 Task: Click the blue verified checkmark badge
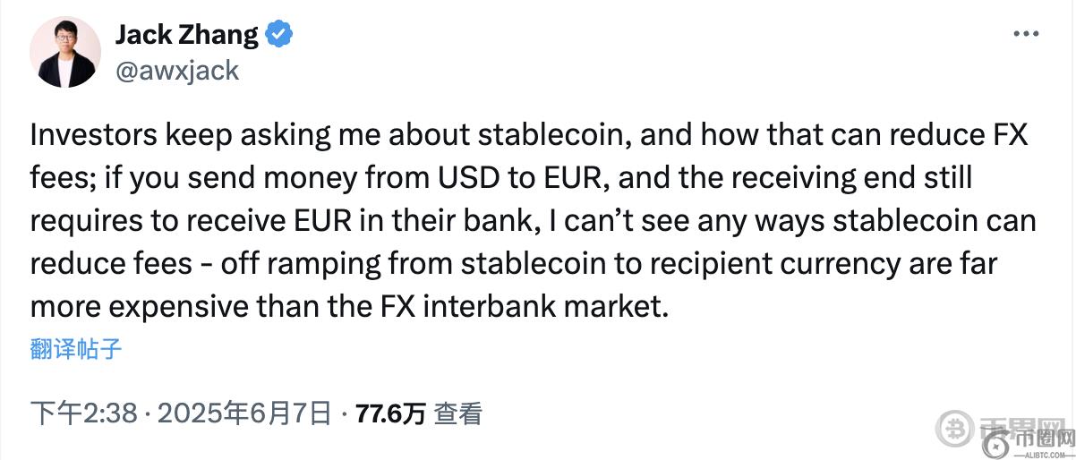(280, 35)
